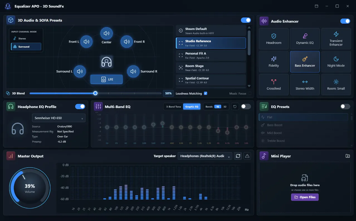This screenshot has width=356, height=221.
Task: Enable Night Mode tile
Action: (336, 62)
